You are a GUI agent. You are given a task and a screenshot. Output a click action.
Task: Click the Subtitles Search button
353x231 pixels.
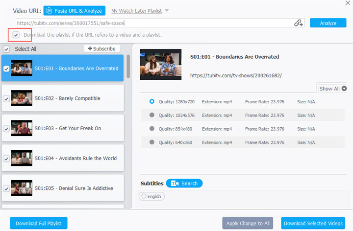[184, 184]
